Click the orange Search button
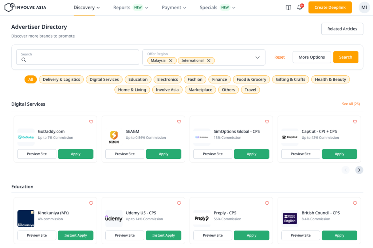This screenshot has height=248, width=373. click(346, 57)
